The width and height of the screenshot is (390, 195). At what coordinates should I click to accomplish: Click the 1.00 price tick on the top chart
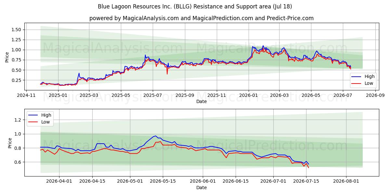[x=17, y=50]
